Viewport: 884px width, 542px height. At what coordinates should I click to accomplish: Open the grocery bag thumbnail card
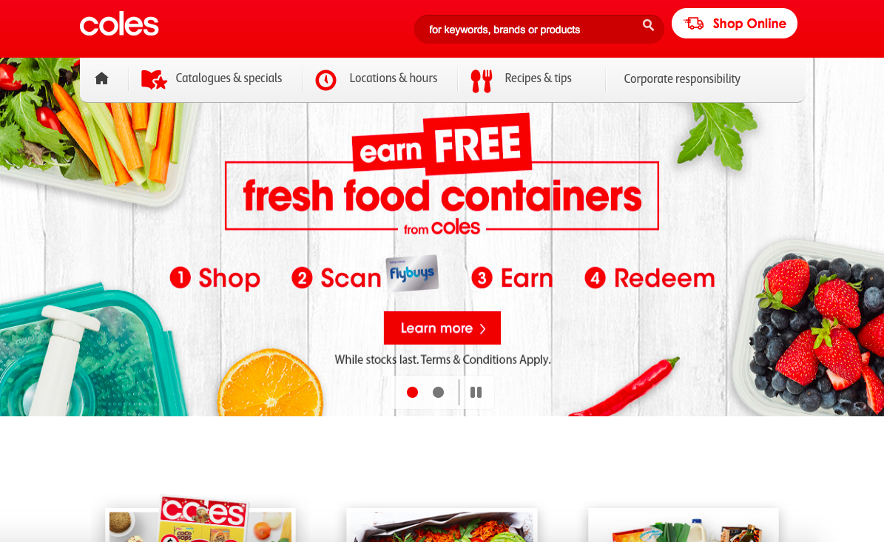tap(684, 525)
